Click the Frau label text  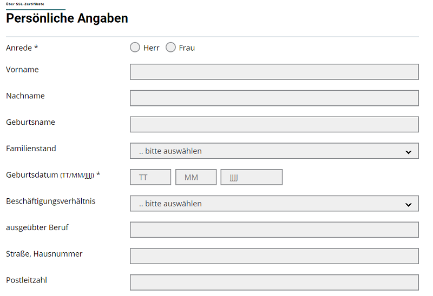tap(187, 48)
